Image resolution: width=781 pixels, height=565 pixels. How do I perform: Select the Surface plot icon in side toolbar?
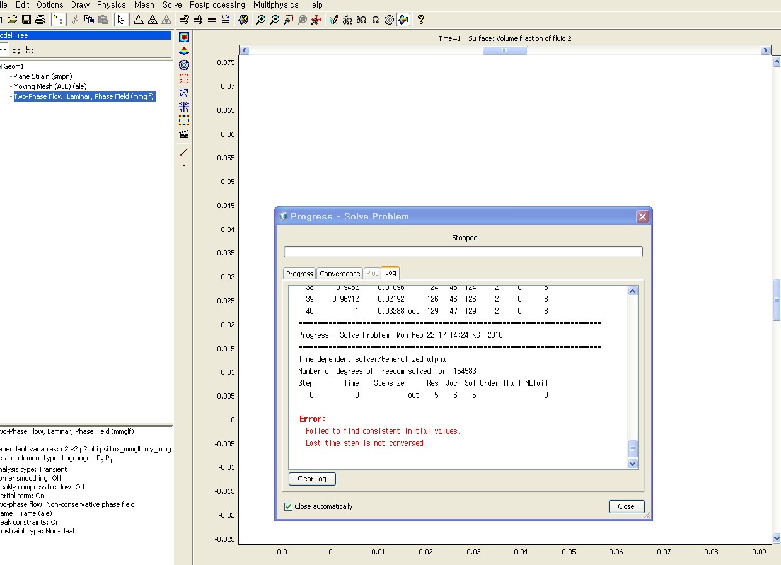(184, 37)
